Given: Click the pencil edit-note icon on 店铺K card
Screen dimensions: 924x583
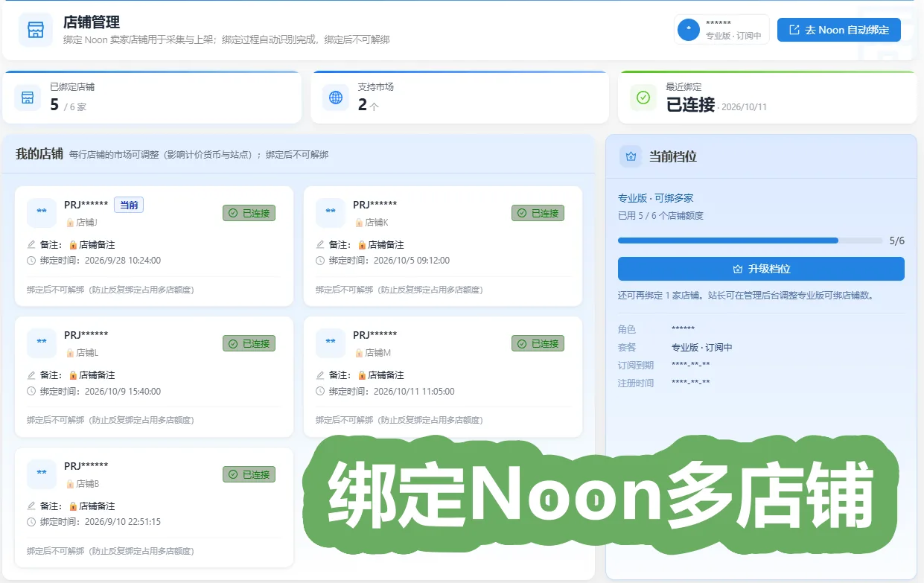Looking at the screenshot, I should coord(320,244).
